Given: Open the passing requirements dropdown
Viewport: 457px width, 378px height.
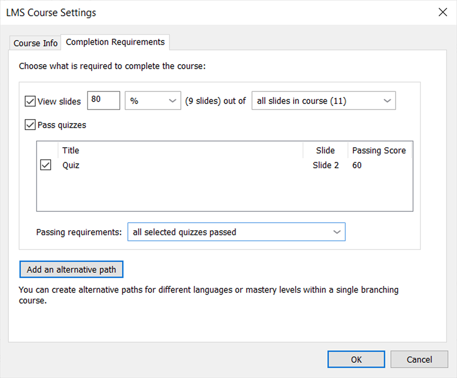Looking at the screenshot, I should click(x=236, y=232).
